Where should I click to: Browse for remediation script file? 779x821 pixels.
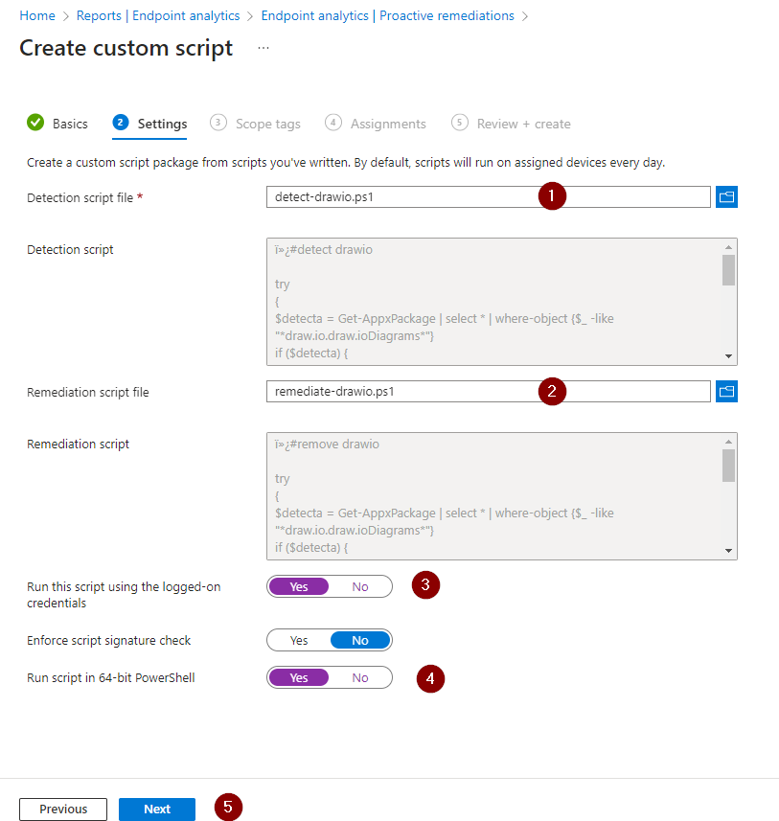[x=726, y=392]
